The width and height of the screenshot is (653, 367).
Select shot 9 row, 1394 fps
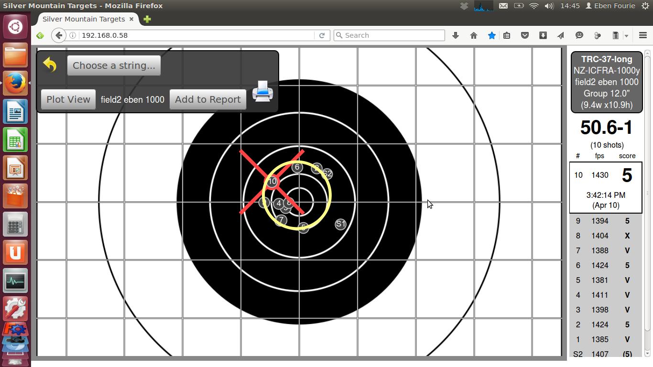point(606,221)
